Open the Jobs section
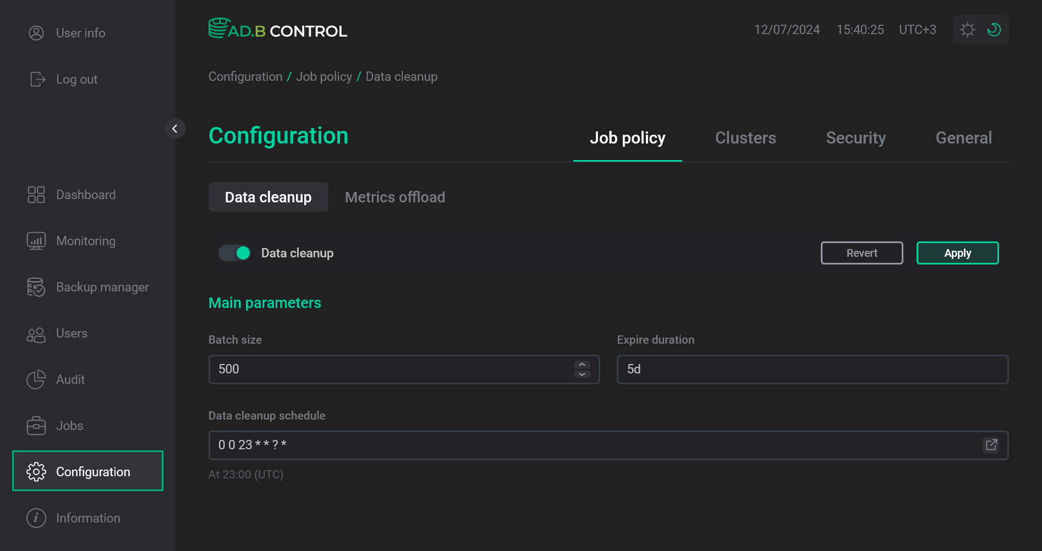 click(69, 425)
